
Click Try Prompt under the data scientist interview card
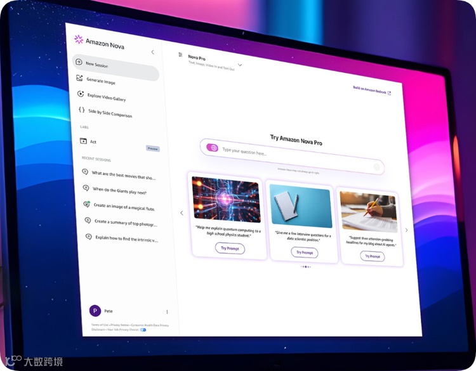(305, 252)
